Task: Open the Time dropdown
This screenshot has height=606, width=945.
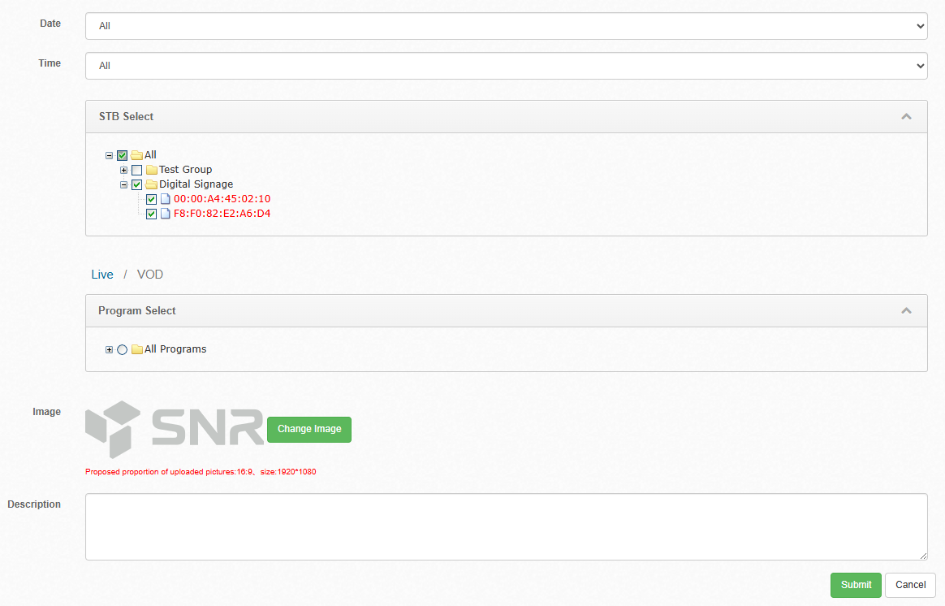Action: pyautogui.click(x=506, y=66)
